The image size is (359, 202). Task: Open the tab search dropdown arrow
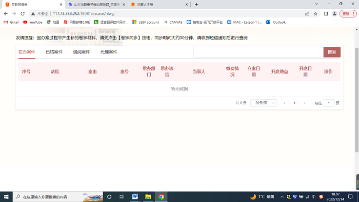click(316, 4)
